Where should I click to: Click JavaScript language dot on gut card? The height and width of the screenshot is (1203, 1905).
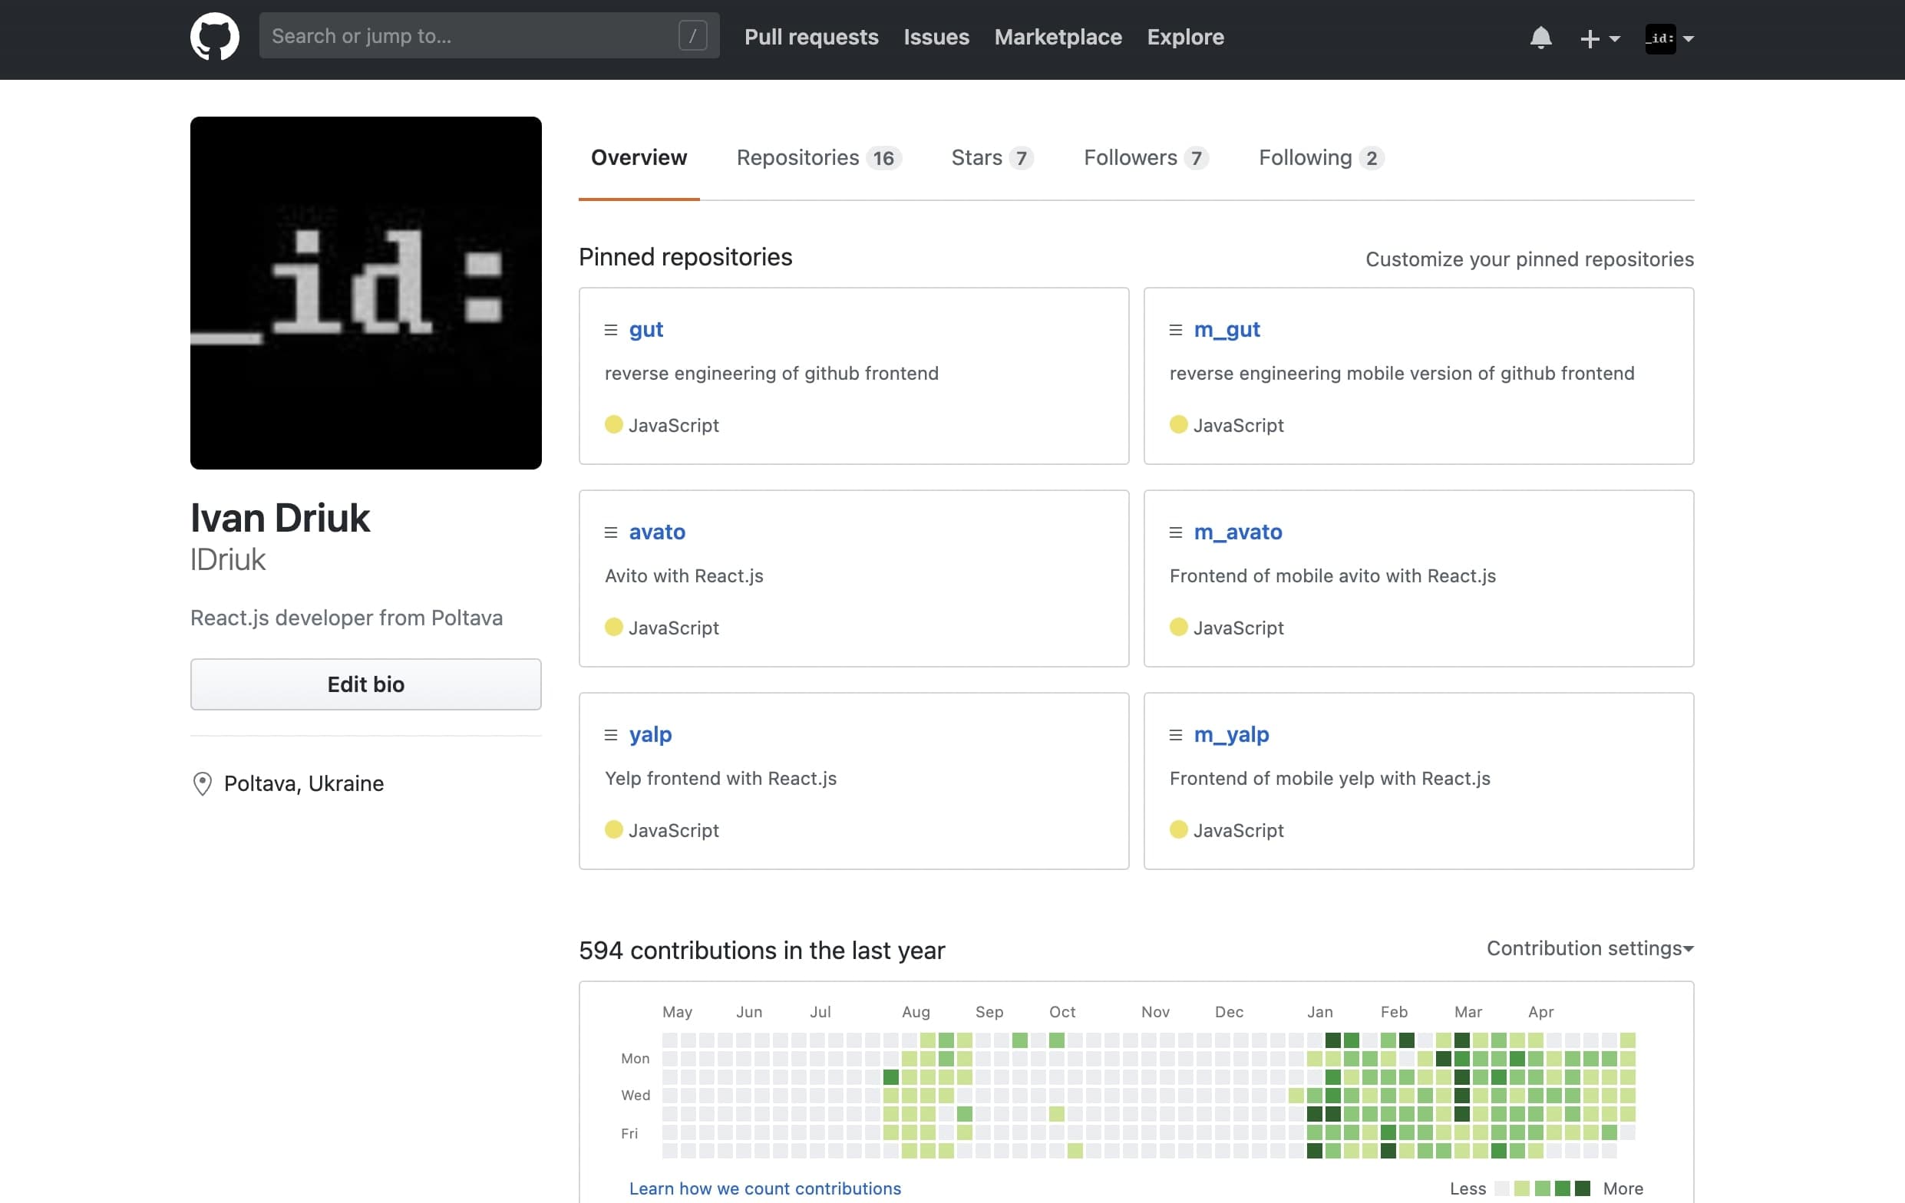[x=614, y=425]
